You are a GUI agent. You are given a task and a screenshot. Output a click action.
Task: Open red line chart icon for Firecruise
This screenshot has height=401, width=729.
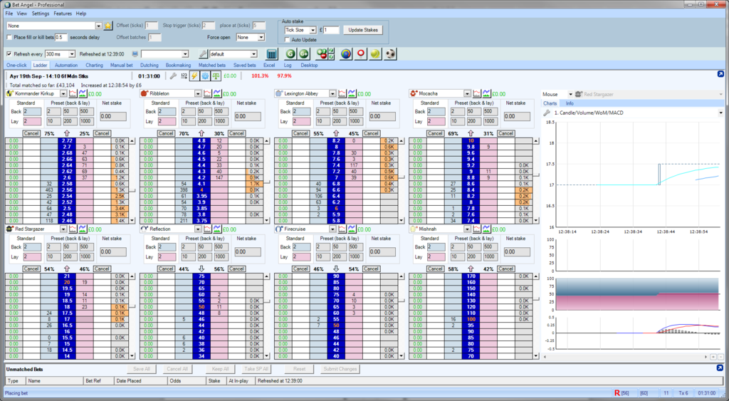[x=342, y=229]
